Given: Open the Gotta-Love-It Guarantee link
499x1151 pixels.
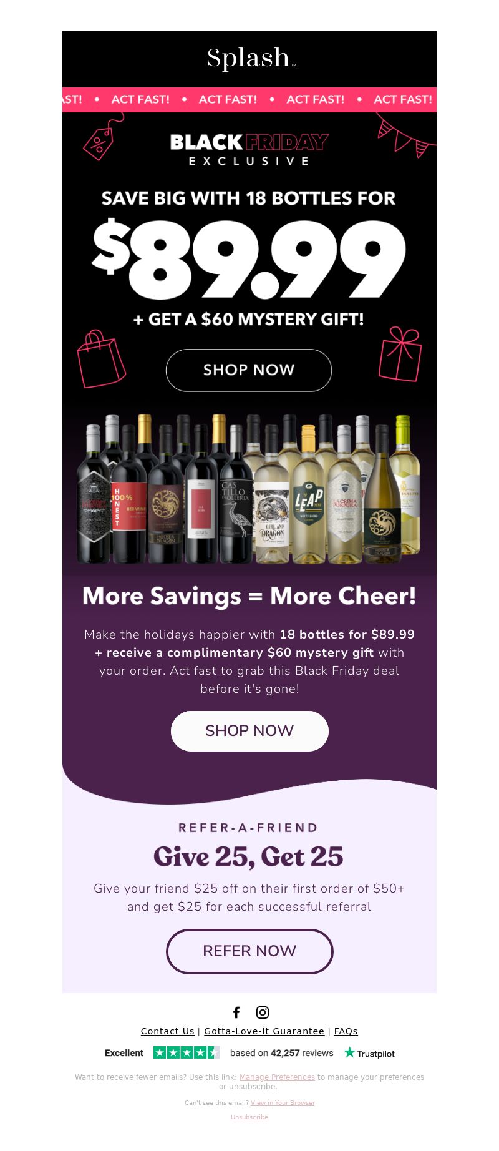Looking at the screenshot, I should point(264,1031).
